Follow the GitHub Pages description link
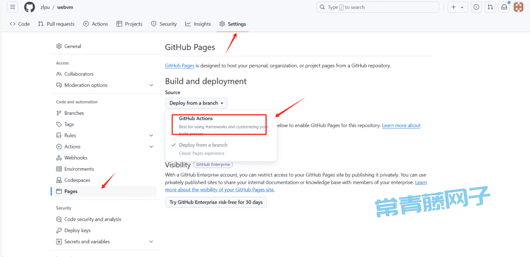This screenshot has height=257, width=530. 180,66
